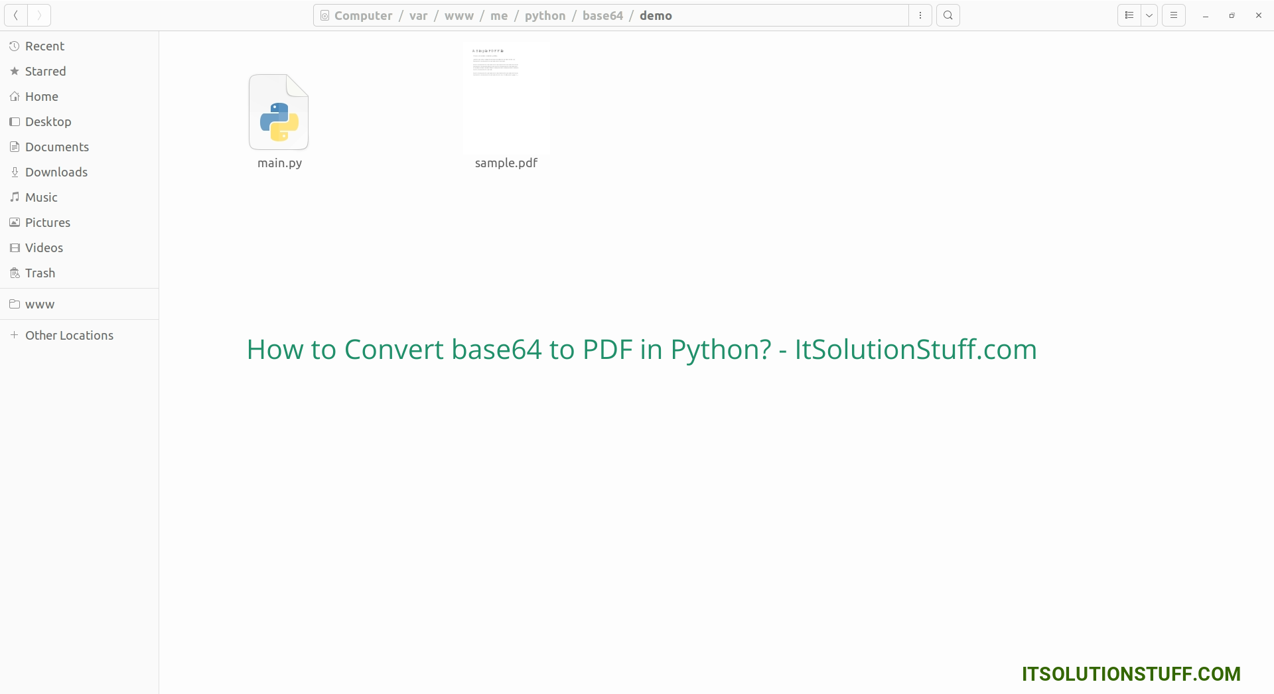
Task: Expand the view options chevron dropdown
Action: click(1149, 15)
